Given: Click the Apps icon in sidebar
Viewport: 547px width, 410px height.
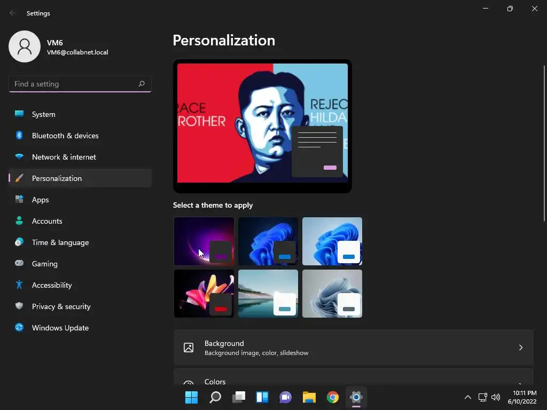Looking at the screenshot, I should pyautogui.click(x=19, y=200).
